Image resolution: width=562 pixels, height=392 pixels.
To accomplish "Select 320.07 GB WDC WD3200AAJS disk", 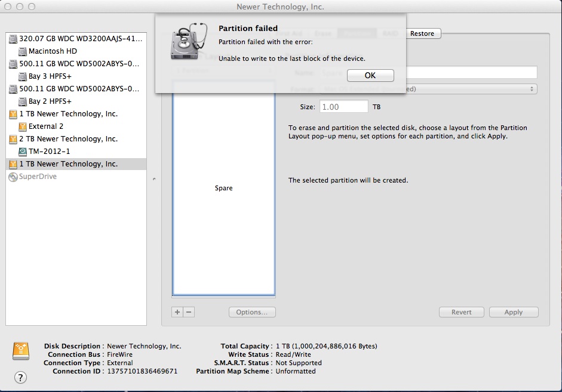I will coord(76,39).
